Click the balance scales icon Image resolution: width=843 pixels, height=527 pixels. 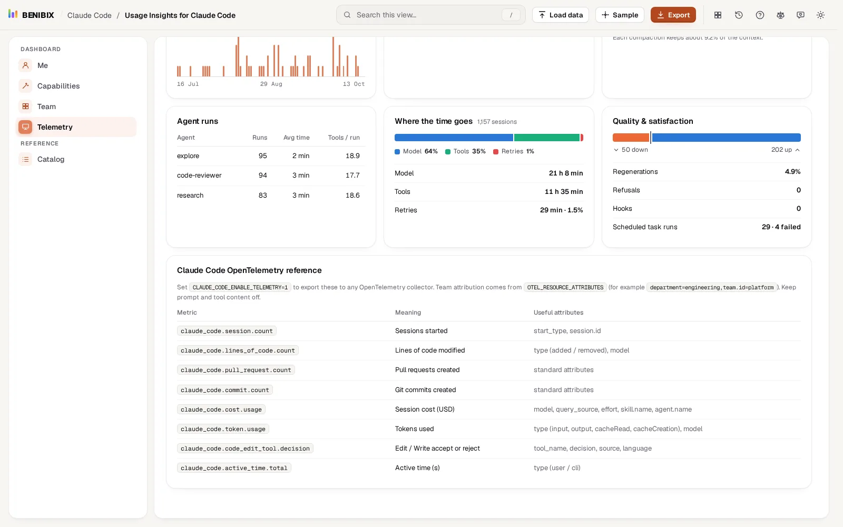tap(780, 15)
